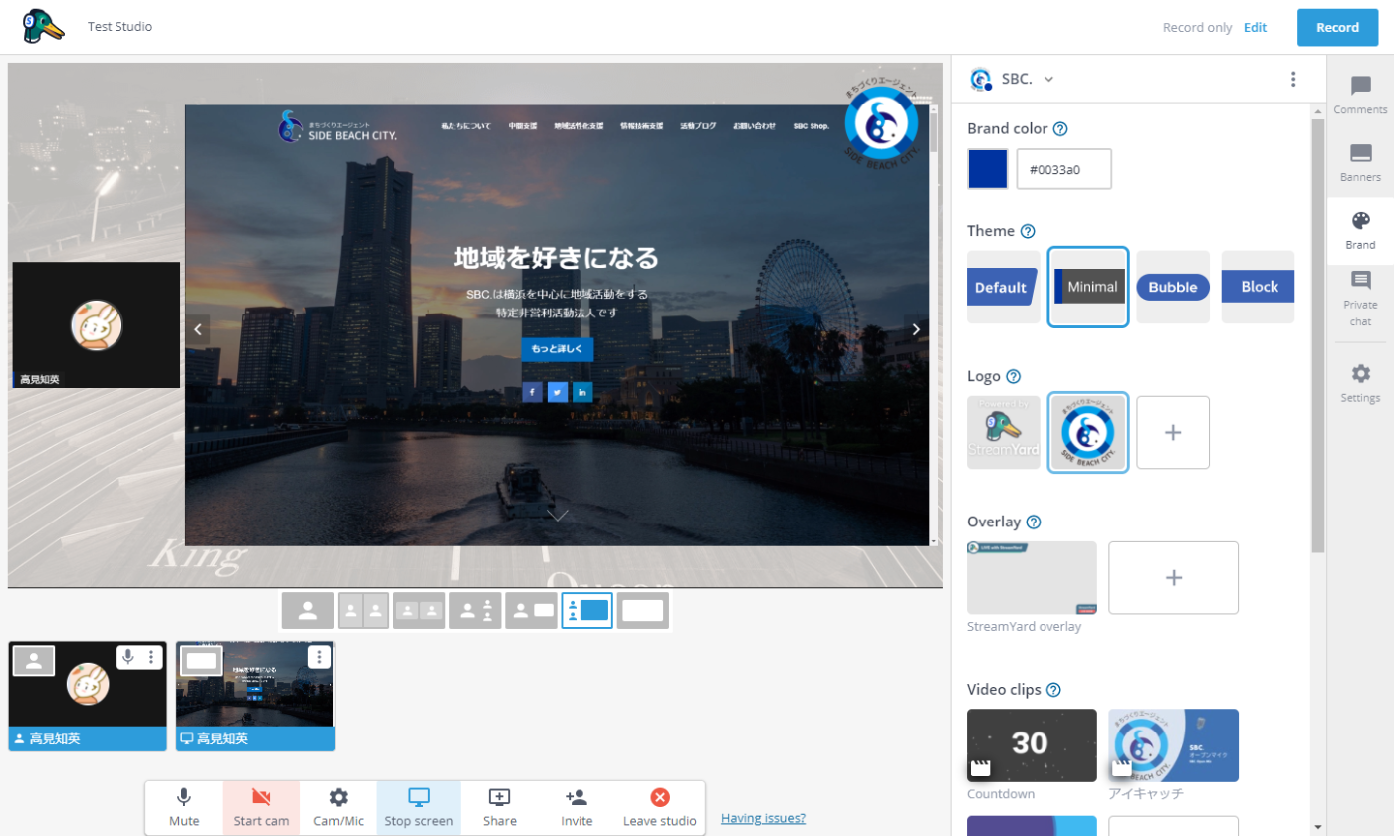Play the アイキャッチ video clip

point(1173,745)
